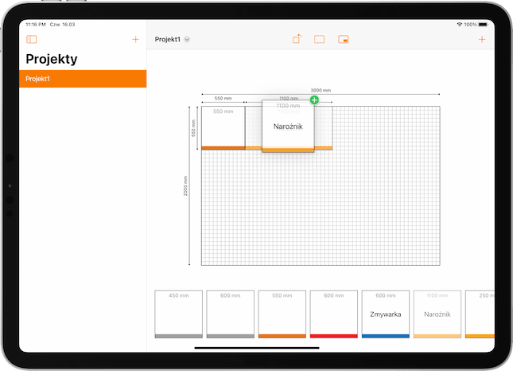Screen dimensions: 513x371
Task: Pick the Narożnik 1100 mm thumbnail
Action: 437,314
